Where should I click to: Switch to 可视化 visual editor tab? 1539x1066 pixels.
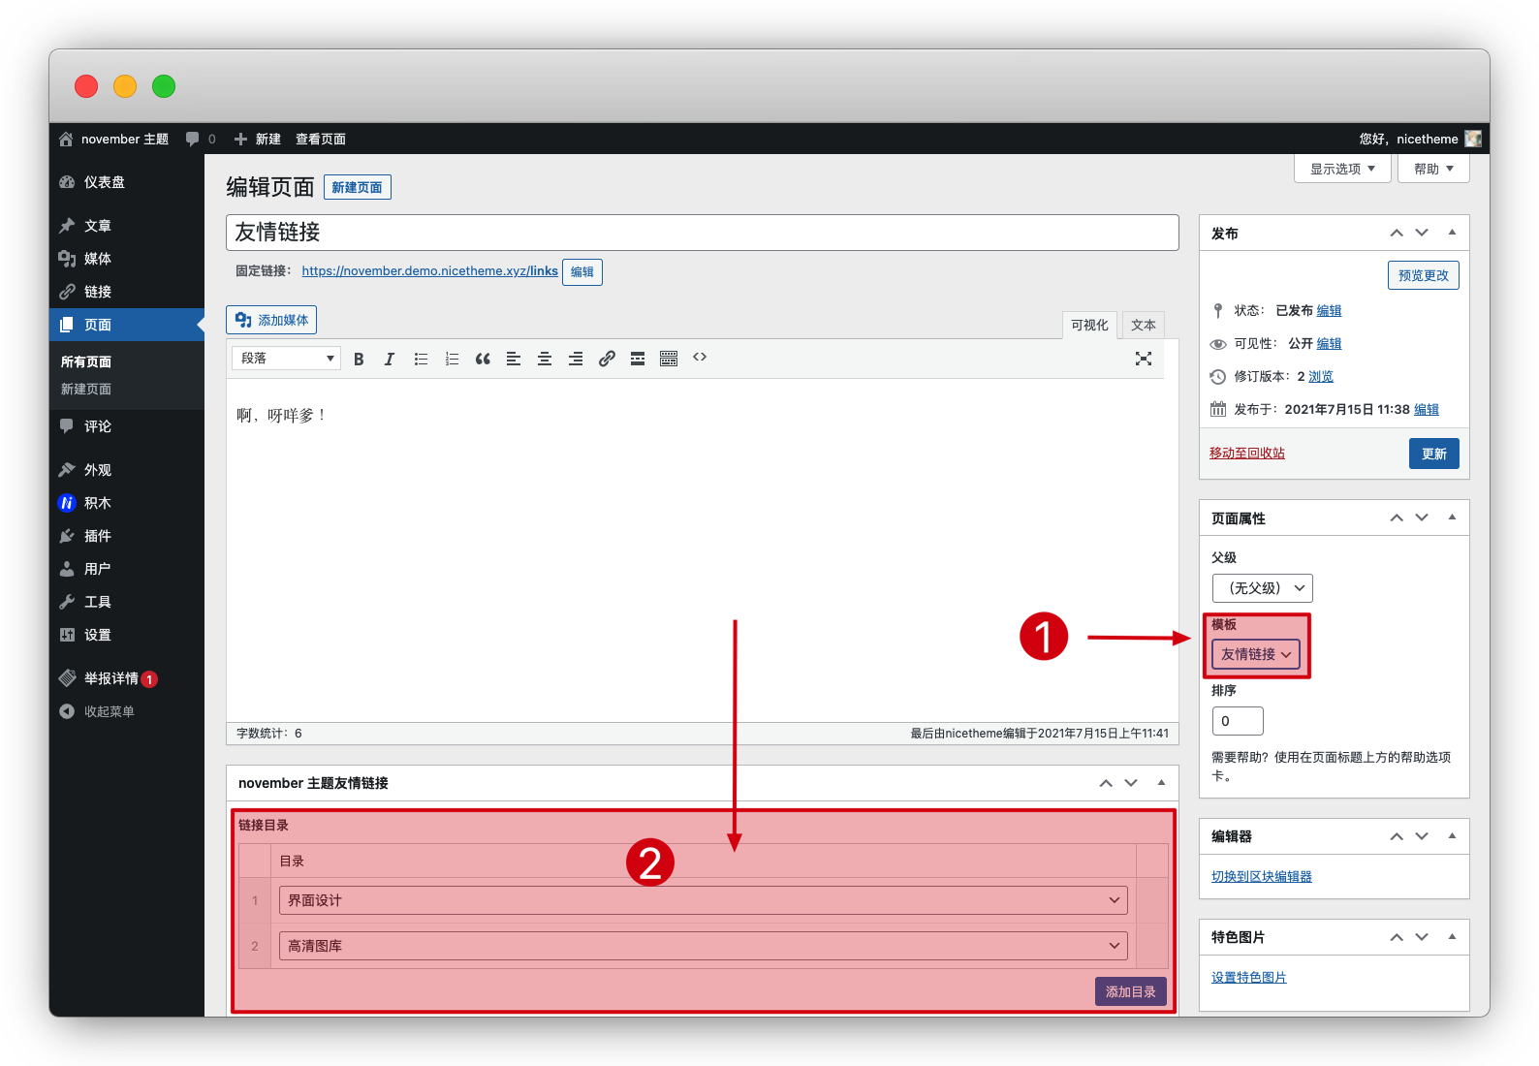[1089, 326]
